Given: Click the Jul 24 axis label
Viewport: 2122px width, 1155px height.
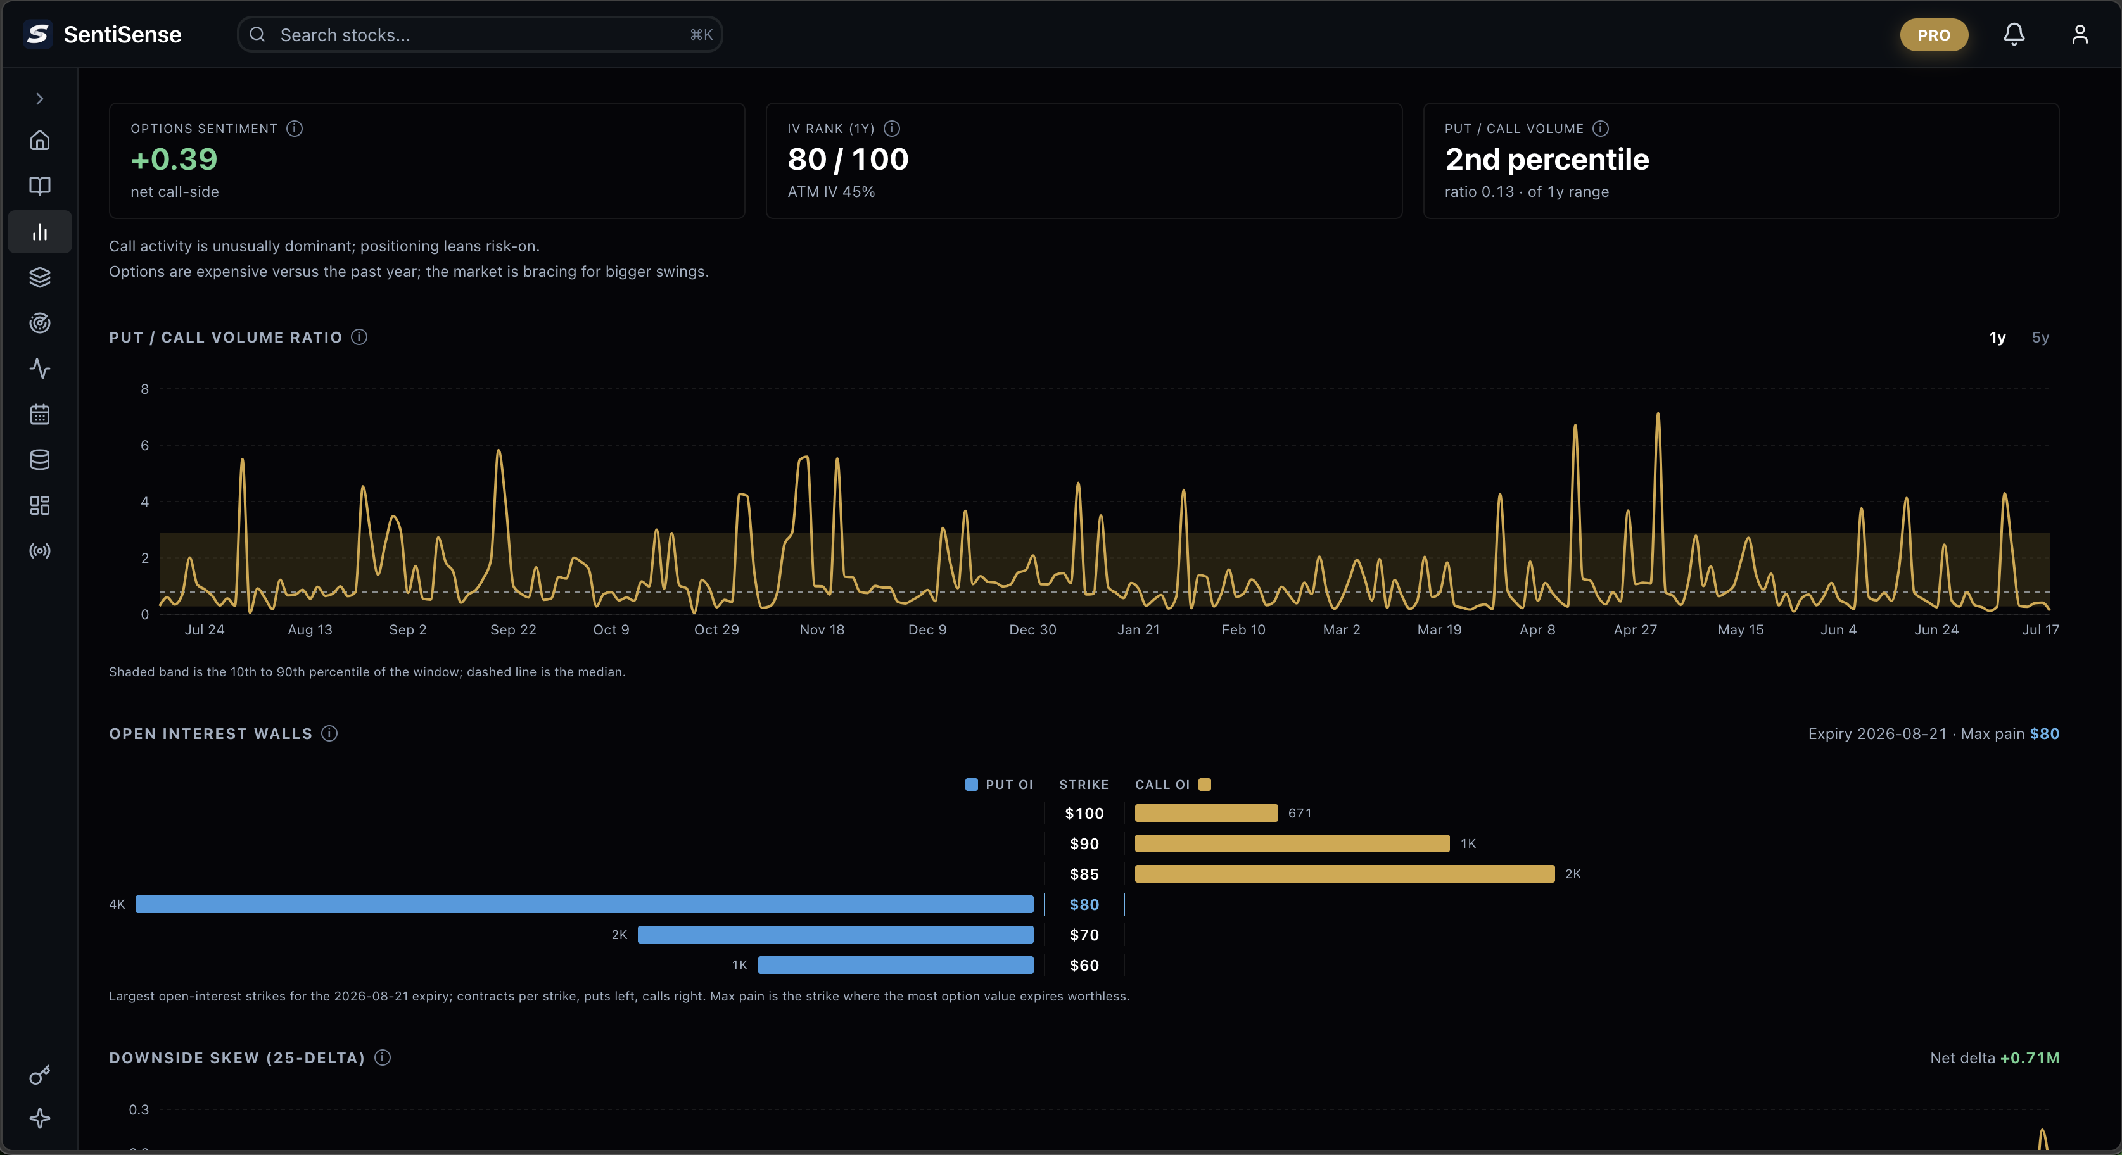Looking at the screenshot, I should click(x=205, y=630).
